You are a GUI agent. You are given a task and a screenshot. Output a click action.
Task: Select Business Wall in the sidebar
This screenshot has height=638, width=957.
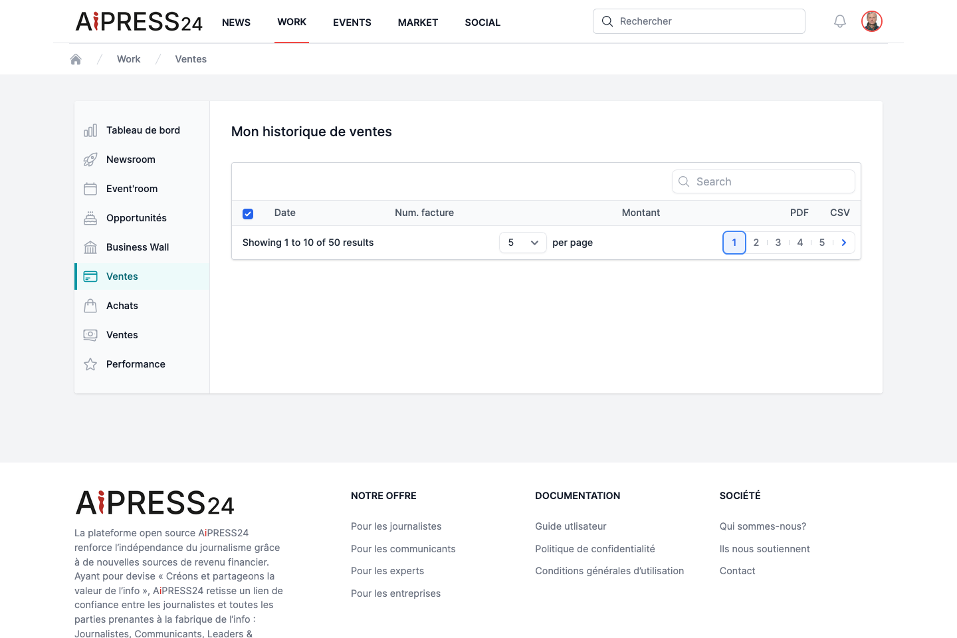(142, 247)
